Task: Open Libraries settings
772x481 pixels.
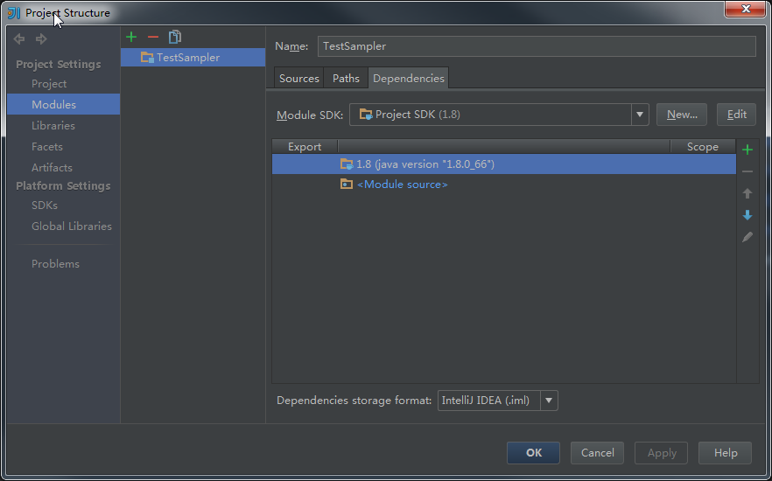Action: pyautogui.click(x=53, y=125)
